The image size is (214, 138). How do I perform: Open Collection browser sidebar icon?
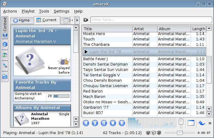tap(5, 44)
